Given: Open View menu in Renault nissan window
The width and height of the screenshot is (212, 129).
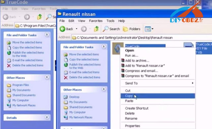Looking at the screenshot, I should pyautogui.click(x=81, y=21).
